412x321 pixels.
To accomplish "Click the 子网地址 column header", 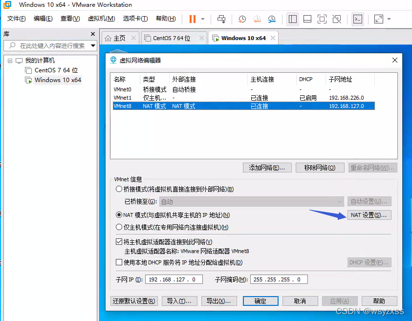I will (350, 79).
